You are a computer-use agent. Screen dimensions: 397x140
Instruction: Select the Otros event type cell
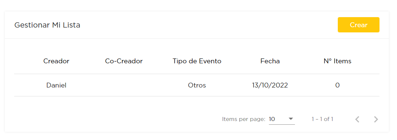197,85
